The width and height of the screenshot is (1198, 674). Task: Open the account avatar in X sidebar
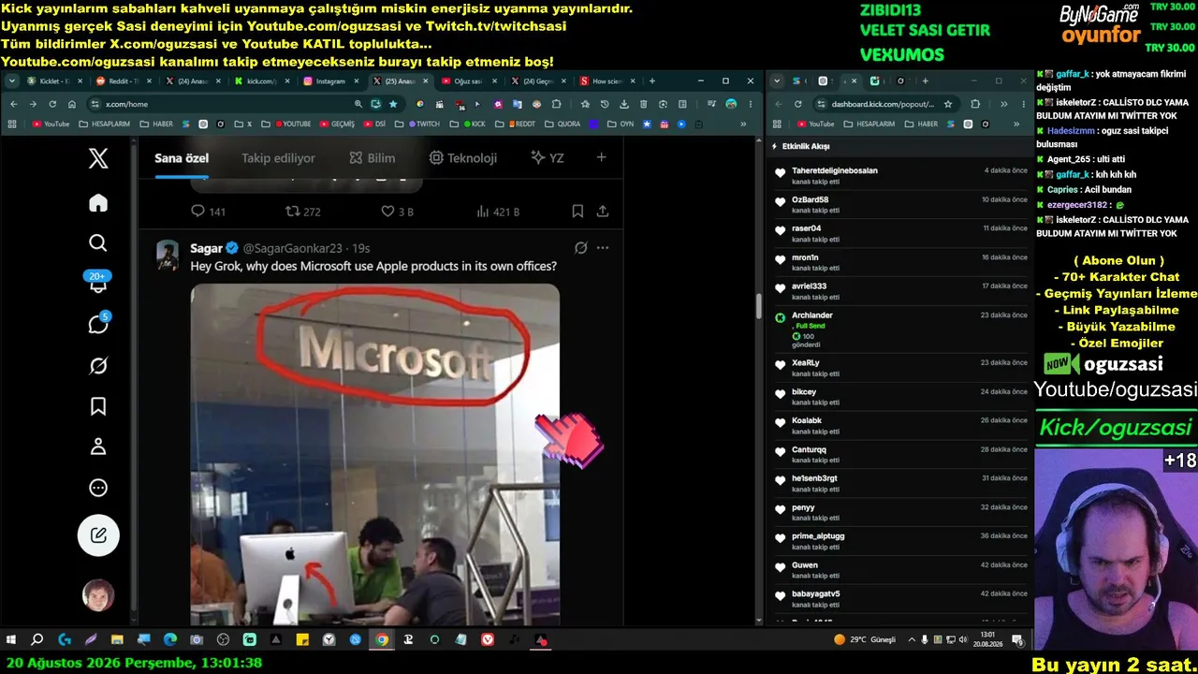tap(98, 595)
